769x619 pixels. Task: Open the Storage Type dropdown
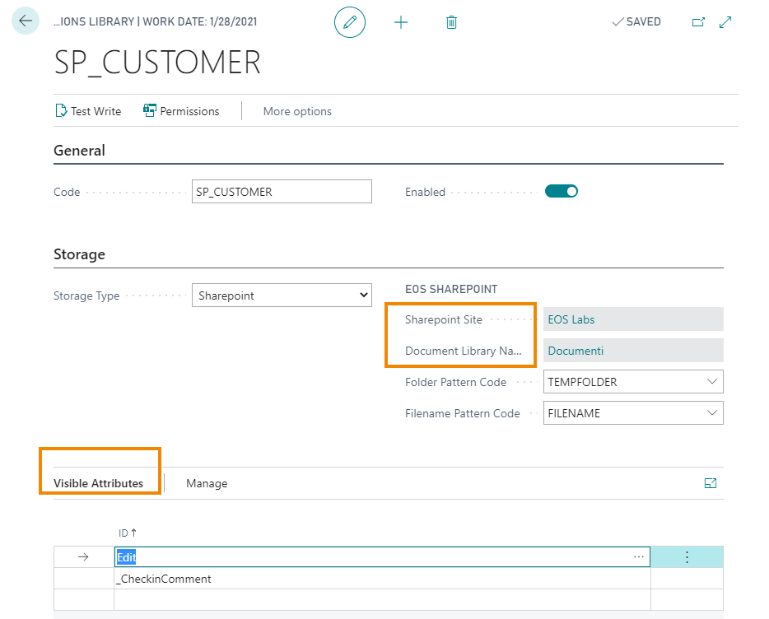(282, 296)
